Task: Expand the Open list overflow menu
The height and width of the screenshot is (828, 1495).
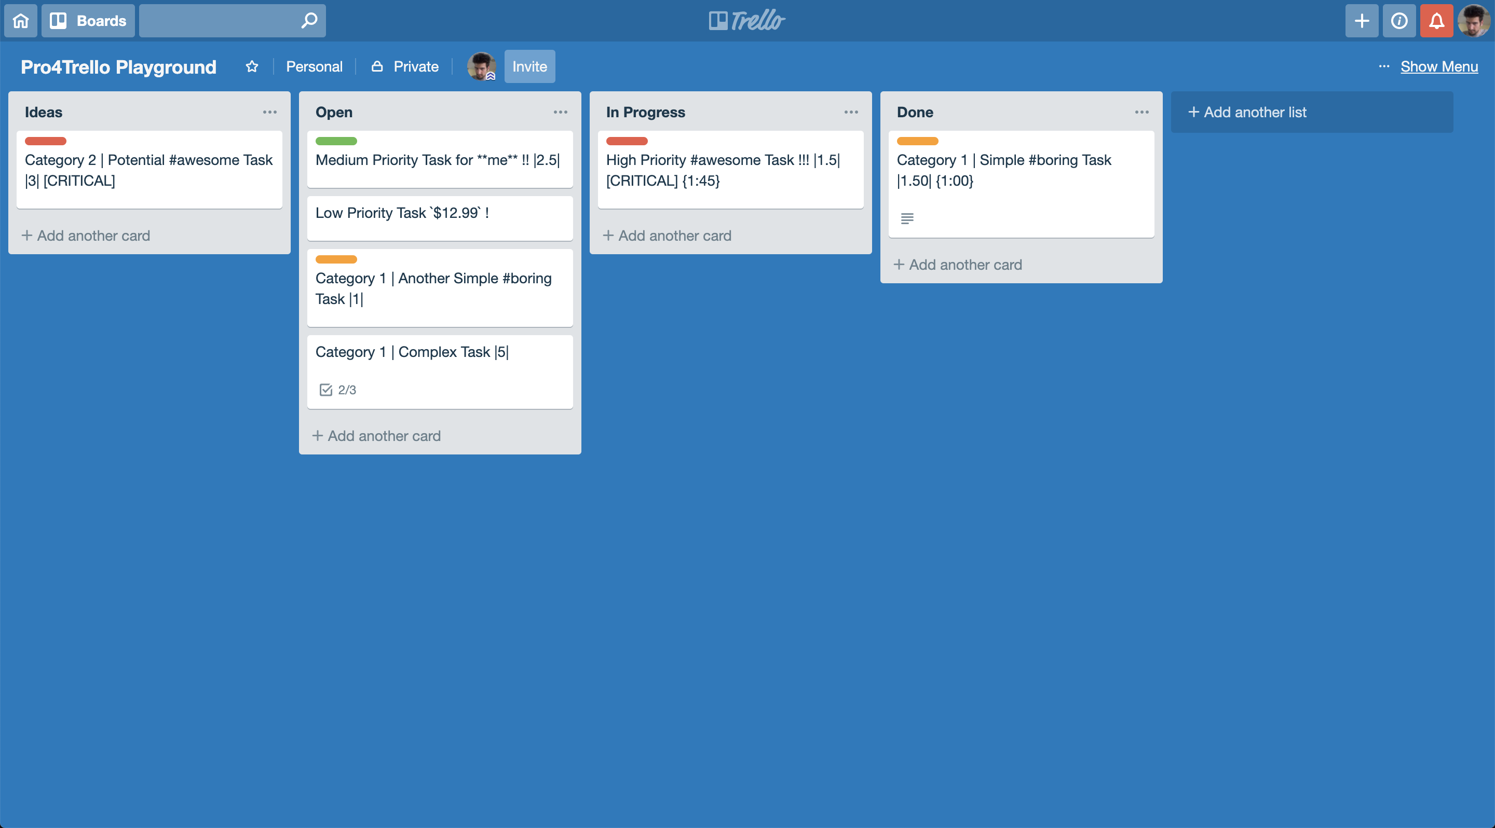Action: (561, 112)
